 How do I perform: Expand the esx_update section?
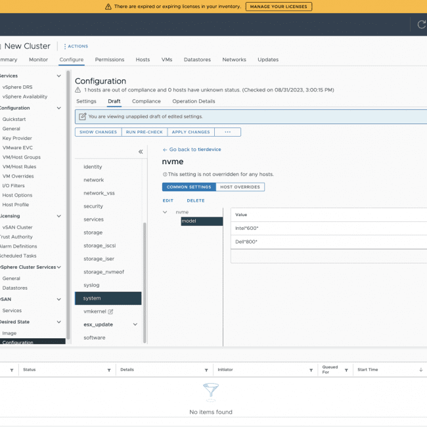[135, 325]
